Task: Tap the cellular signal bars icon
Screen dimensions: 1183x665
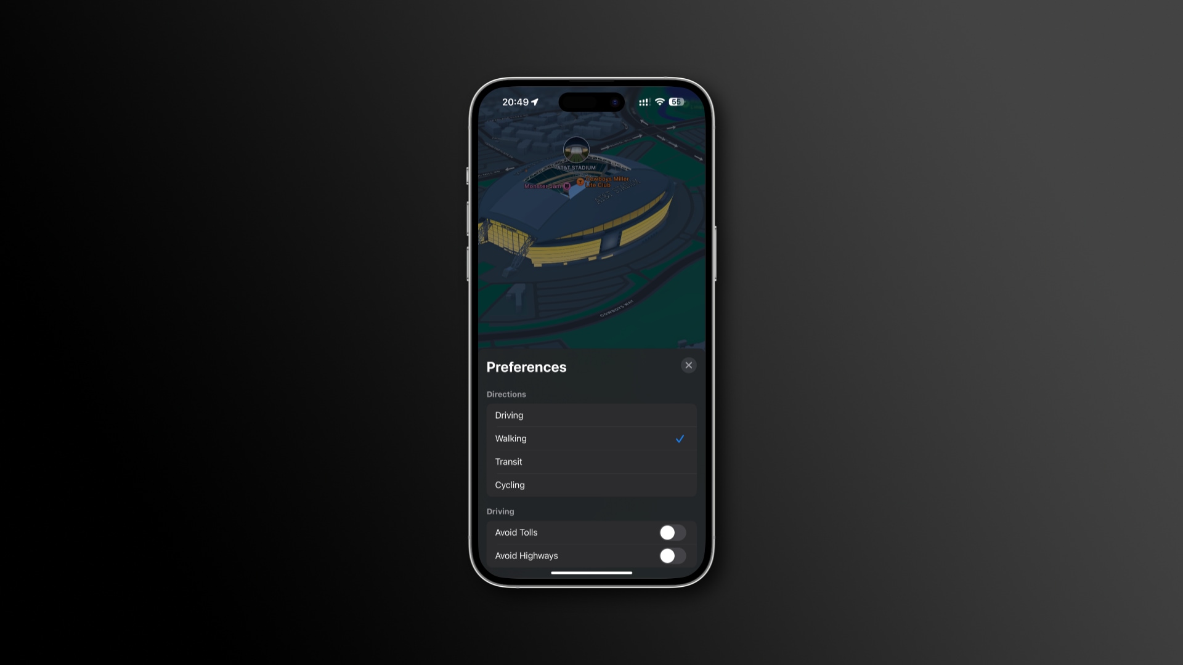Action: pos(642,101)
